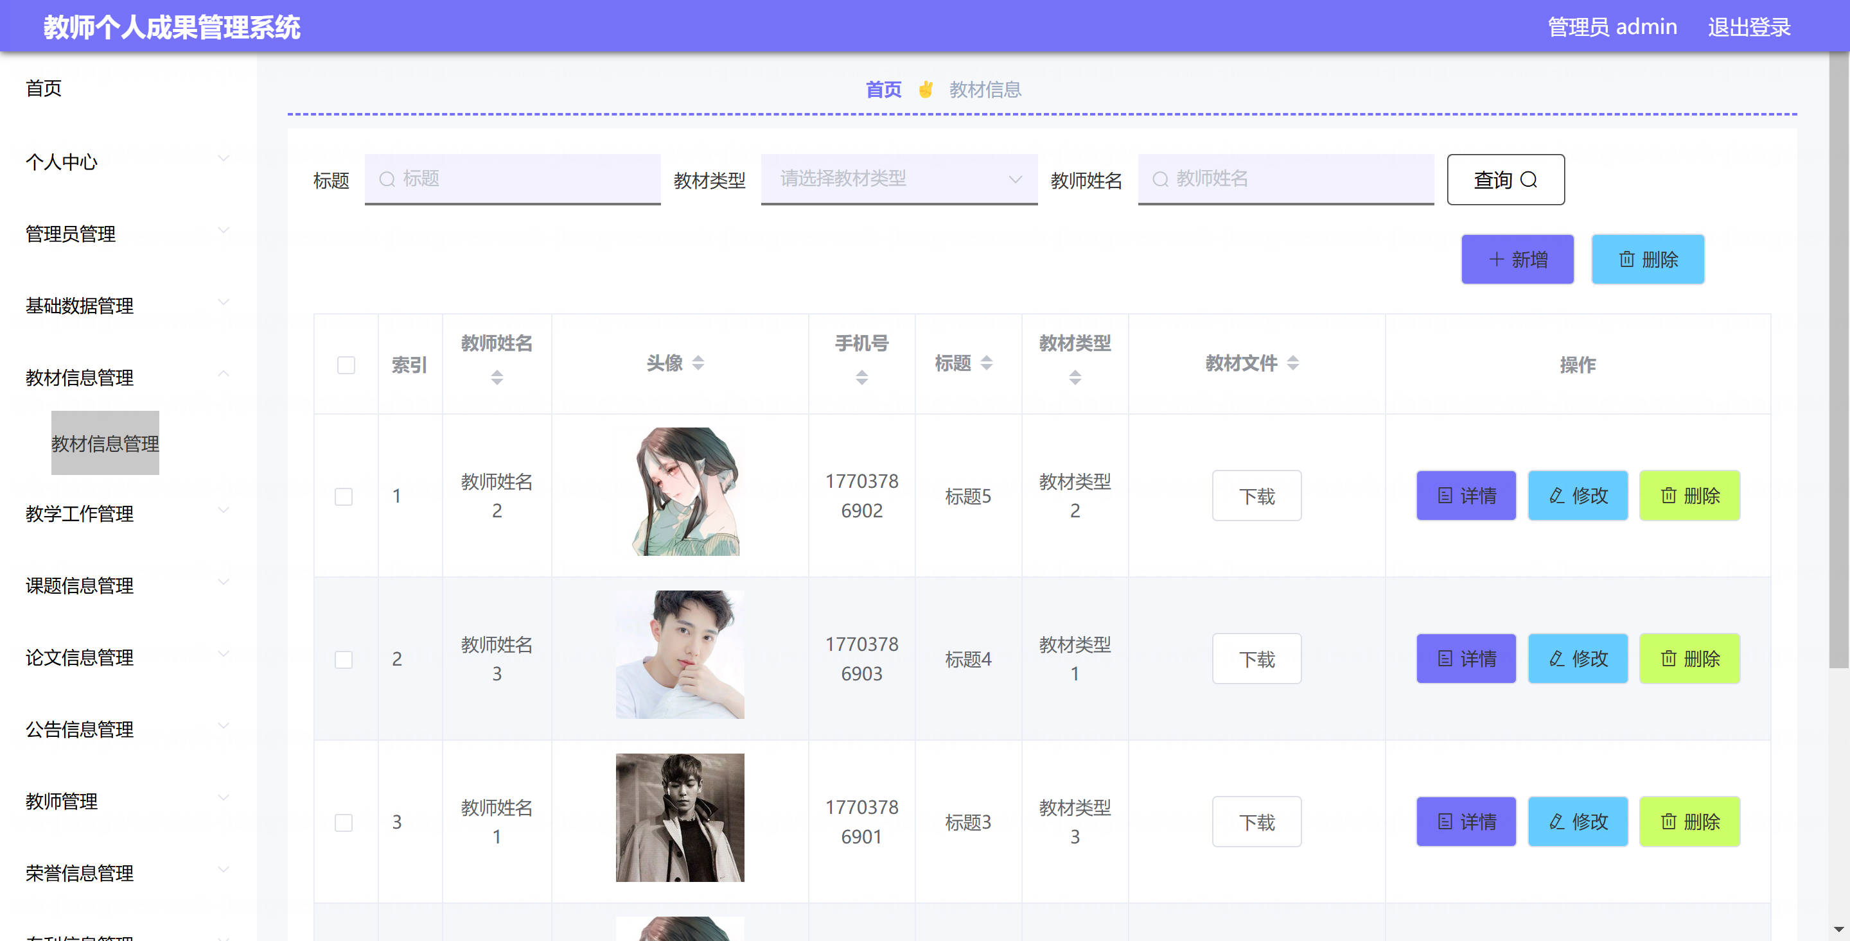1850x941 pixels.
Task: Sort by 教材类型 column arrows
Action: coord(1075,377)
